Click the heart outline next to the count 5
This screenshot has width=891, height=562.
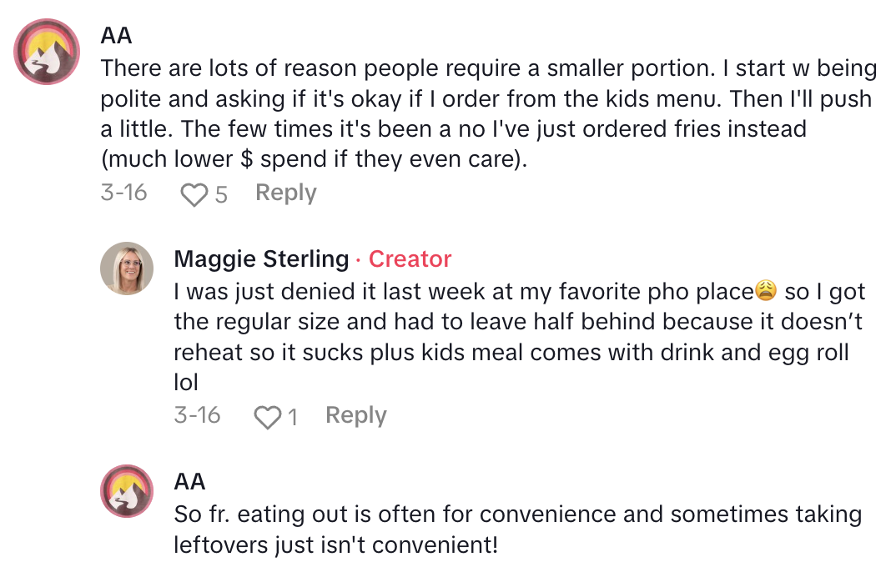point(194,193)
